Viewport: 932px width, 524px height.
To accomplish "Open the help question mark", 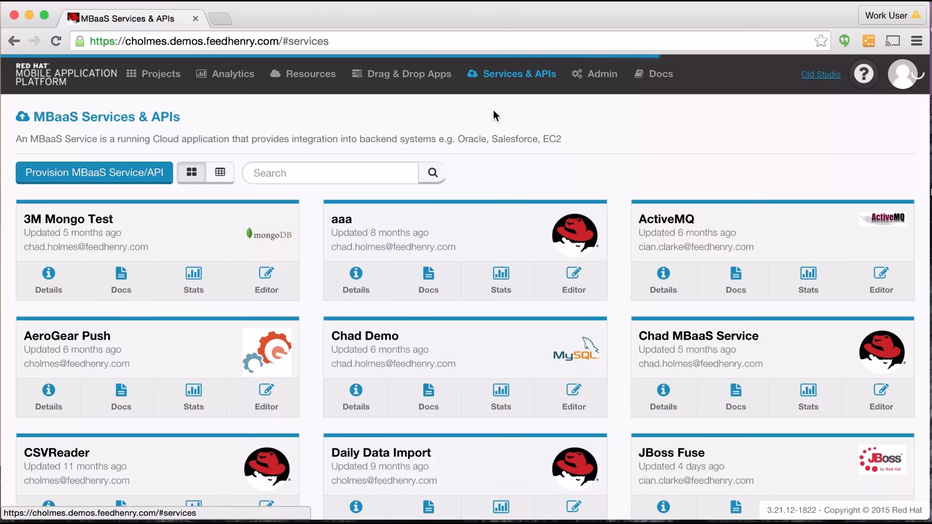I will point(864,74).
